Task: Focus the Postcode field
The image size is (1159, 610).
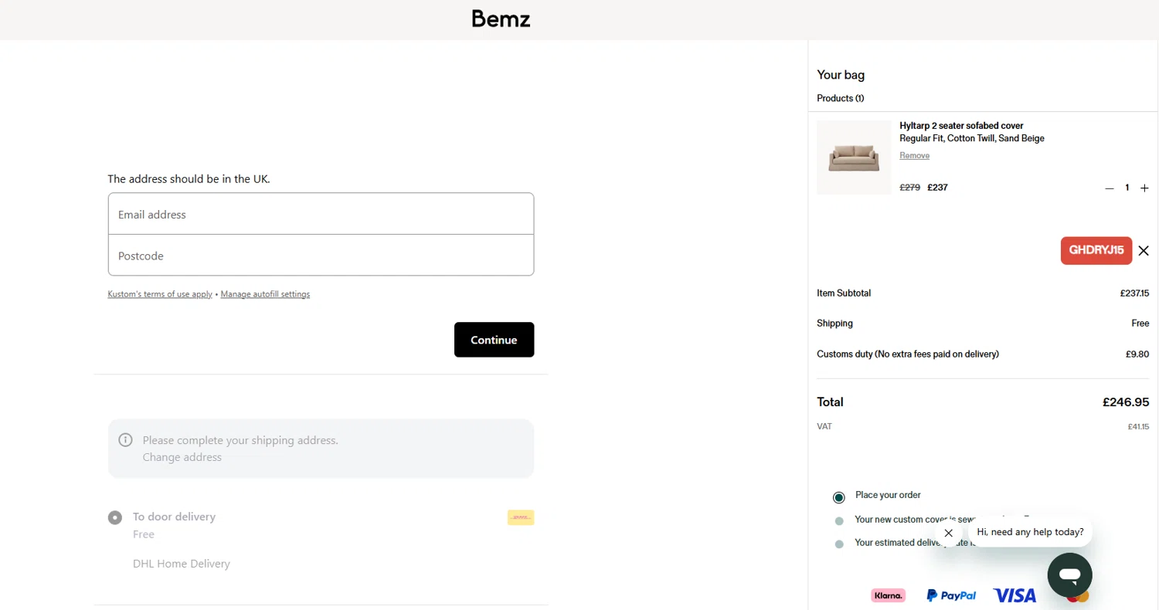Action: coord(321,255)
